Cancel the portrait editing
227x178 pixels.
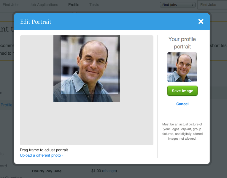click(182, 104)
